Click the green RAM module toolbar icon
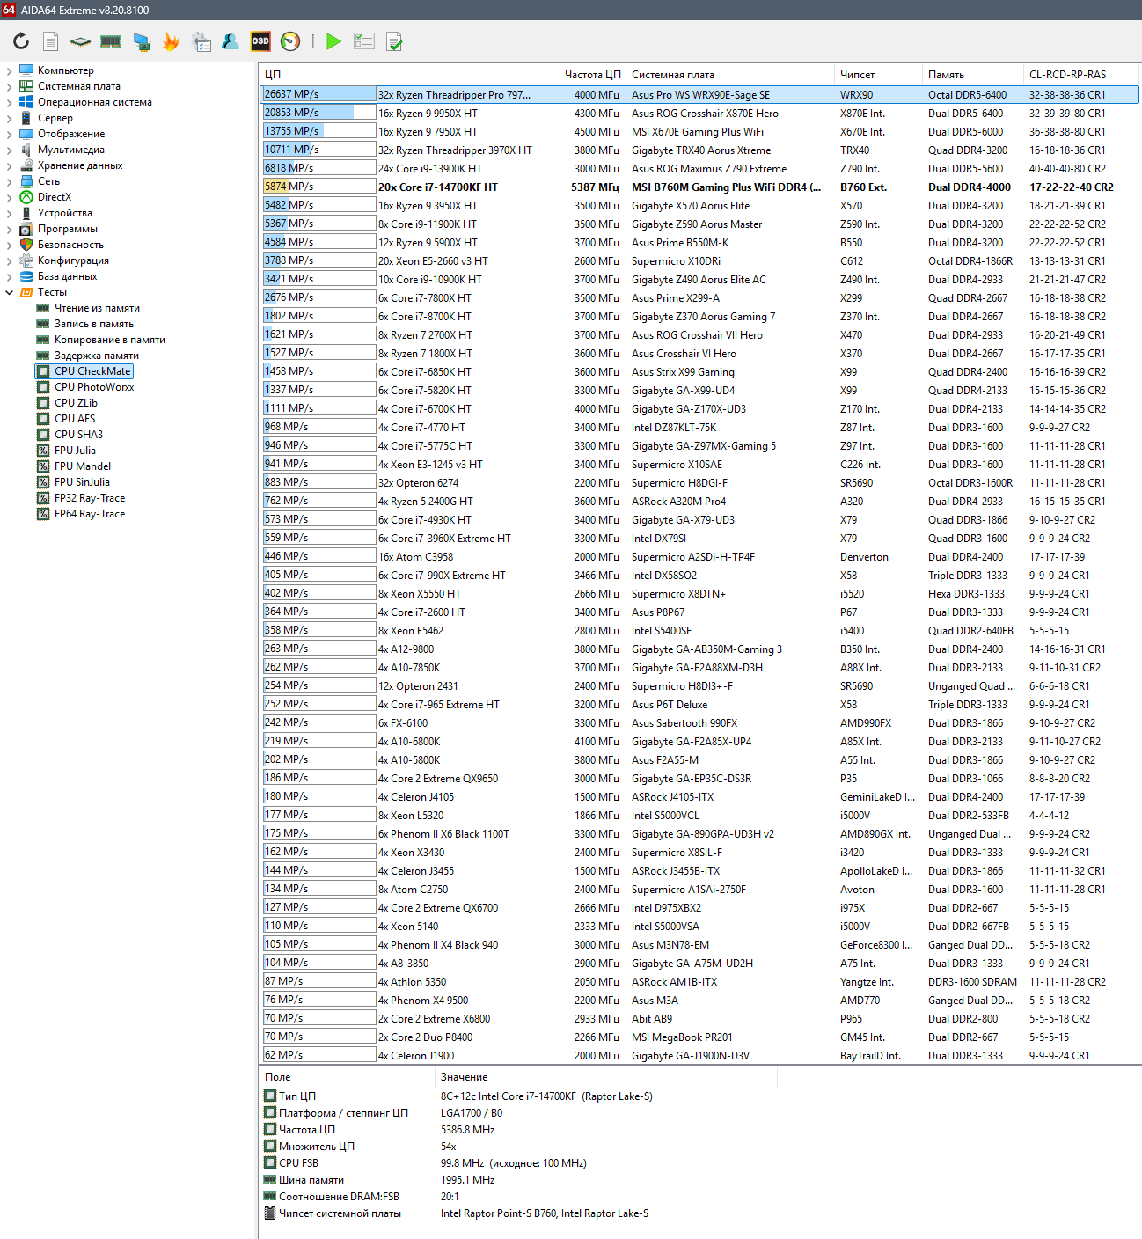1142x1239 pixels. (x=111, y=41)
